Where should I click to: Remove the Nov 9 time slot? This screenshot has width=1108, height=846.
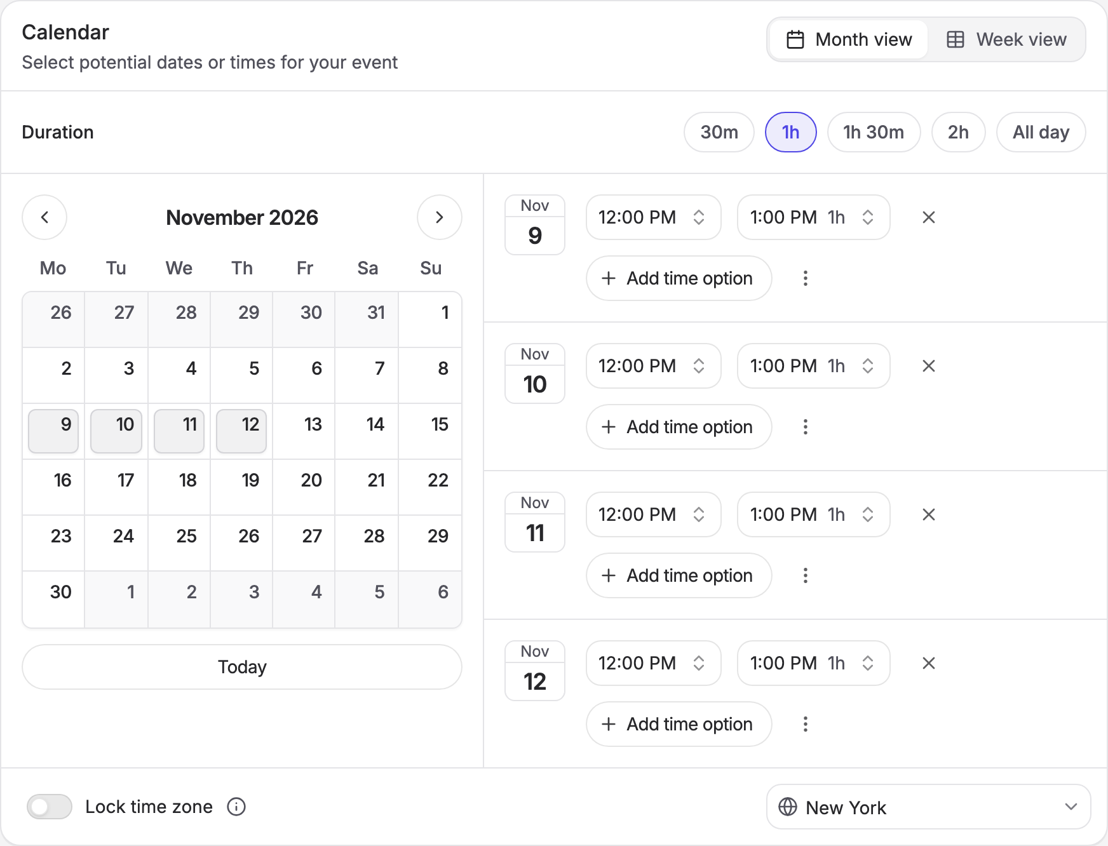point(928,217)
